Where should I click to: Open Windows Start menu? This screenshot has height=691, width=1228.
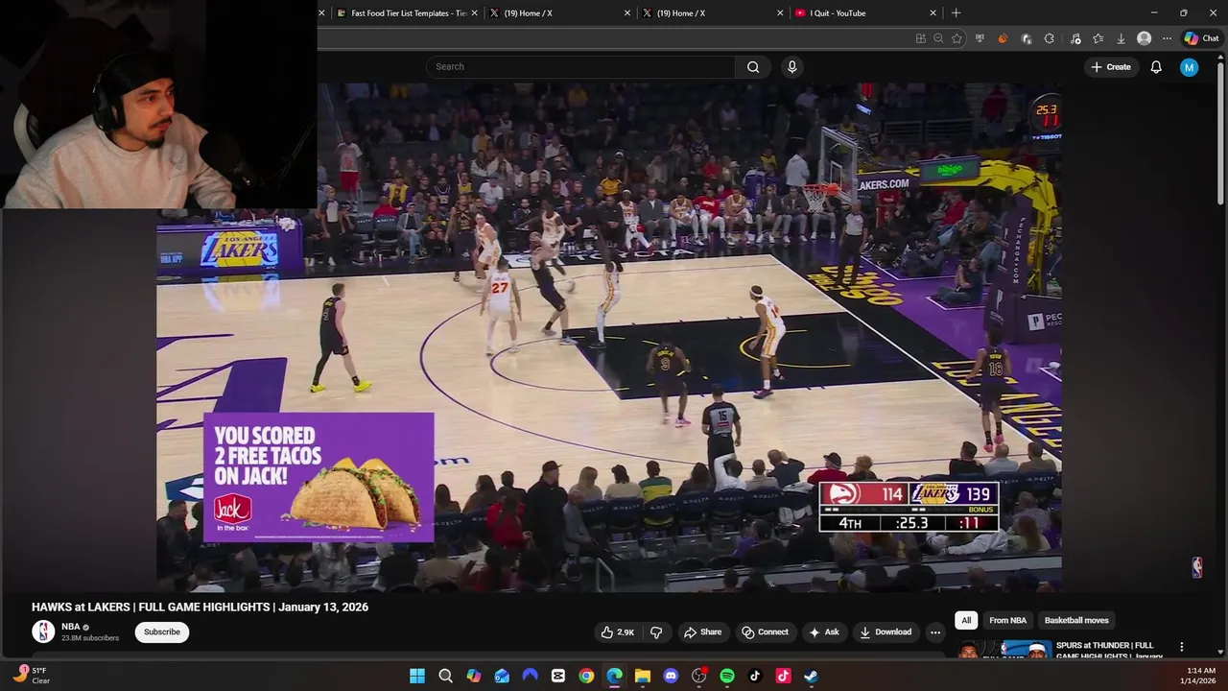coord(417,676)
